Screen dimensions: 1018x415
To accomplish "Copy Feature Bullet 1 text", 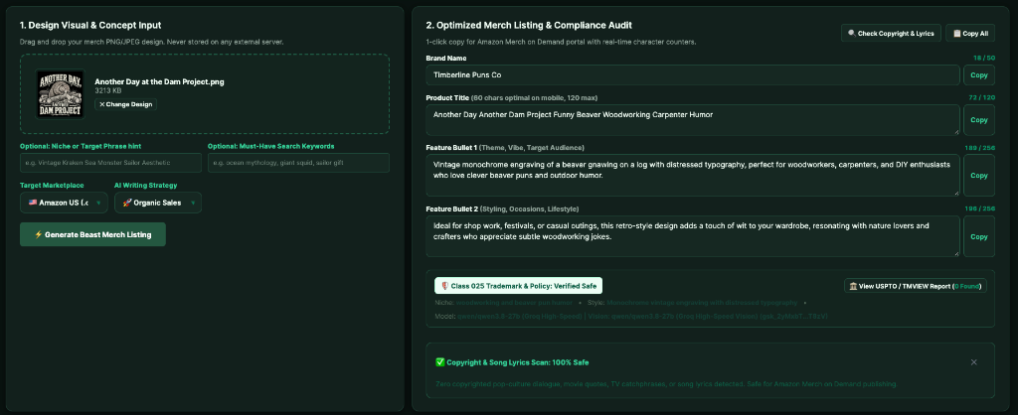I will 979,175.
